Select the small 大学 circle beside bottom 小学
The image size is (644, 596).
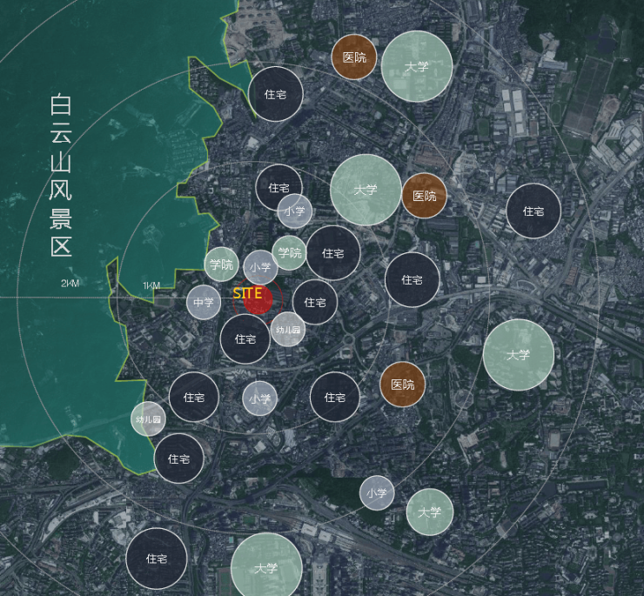[430, 512]
